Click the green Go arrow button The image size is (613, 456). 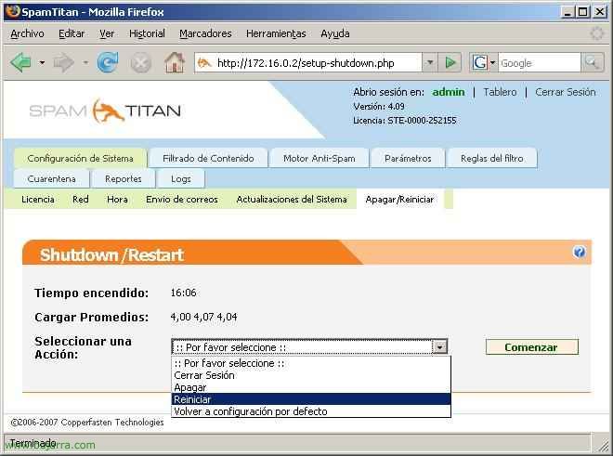pyautogui.click(x=450, y=62)
